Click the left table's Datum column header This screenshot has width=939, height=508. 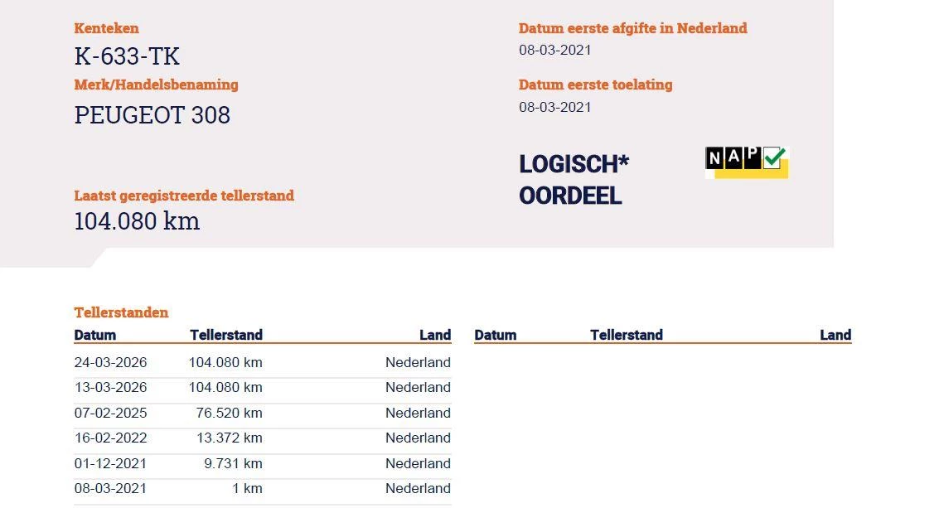[x=95, y=335]
